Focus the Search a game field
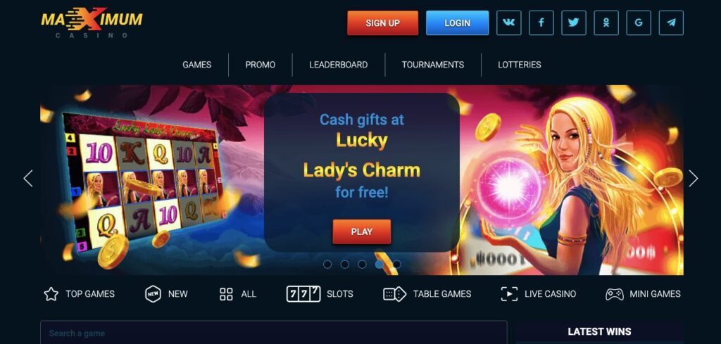Viewport: 721px width, 344px height. (x=274, y=333)
